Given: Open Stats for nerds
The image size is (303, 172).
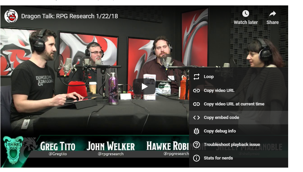Looking at the screenshot, I should (x=239, y=158).
